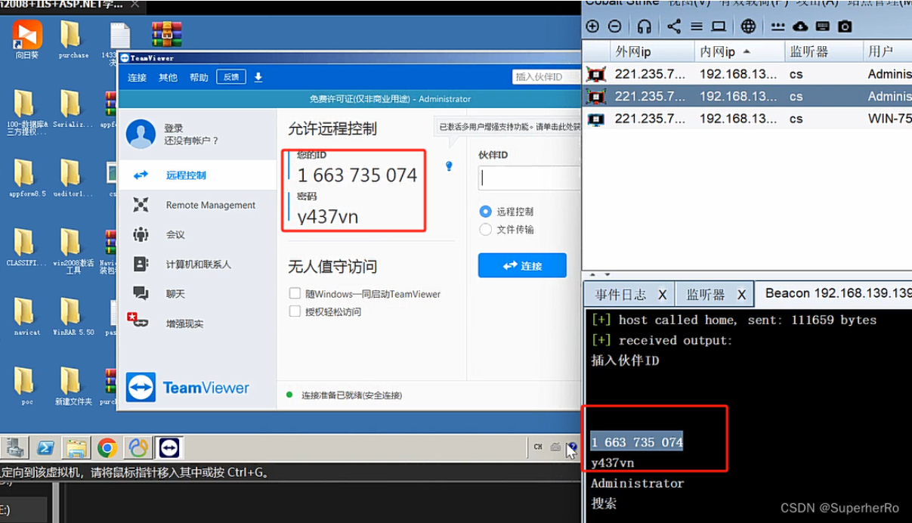Open the 帮助 menu in TeamViewer
Screen dimensions: 912x523
199,77
